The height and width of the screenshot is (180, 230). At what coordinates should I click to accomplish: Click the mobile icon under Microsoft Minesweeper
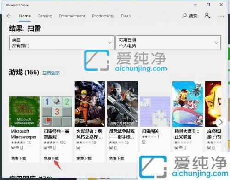(x=22, y=148)
